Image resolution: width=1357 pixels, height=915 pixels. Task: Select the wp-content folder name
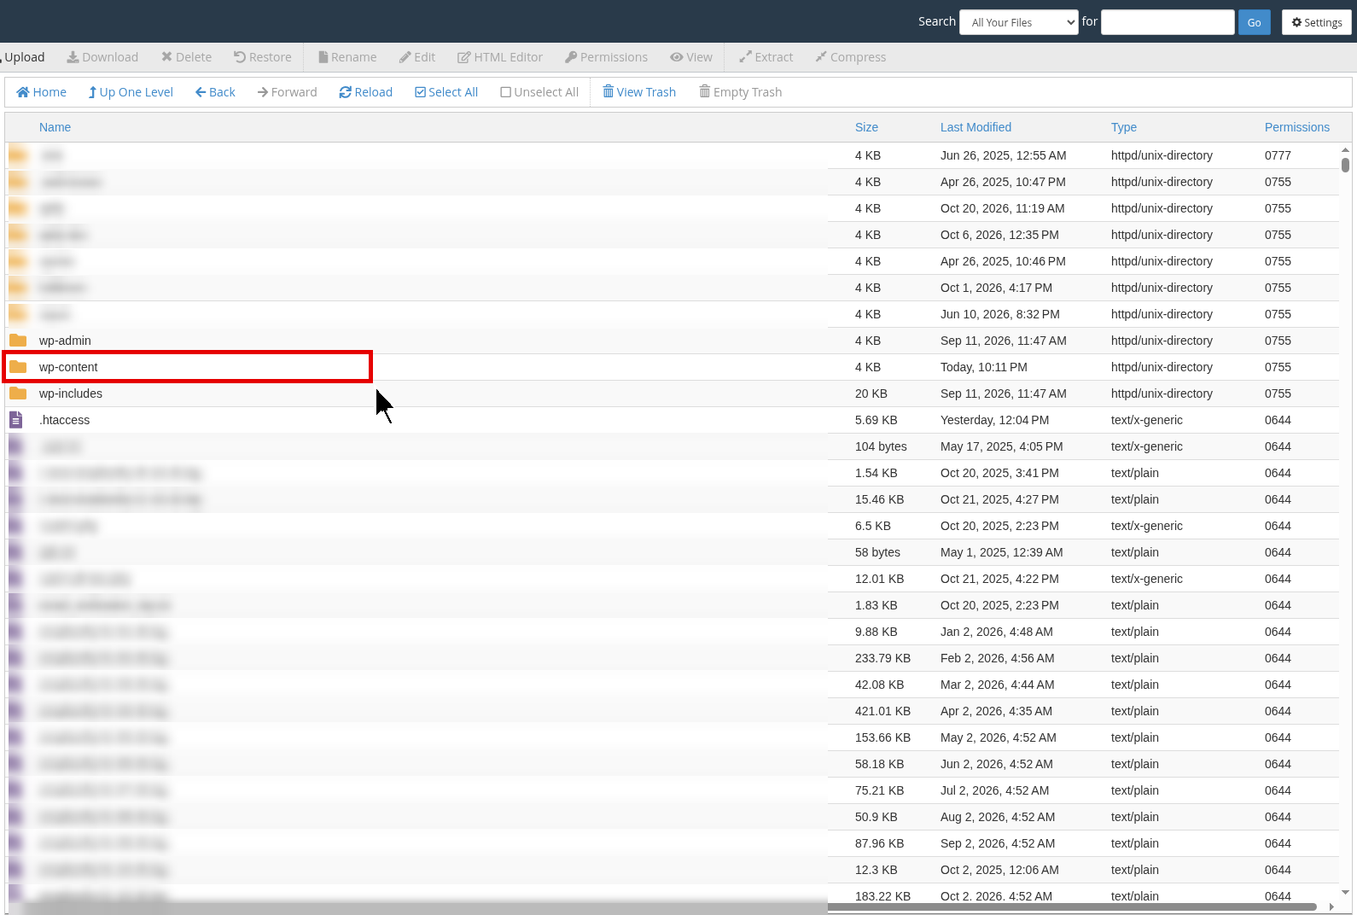point(68,367)
